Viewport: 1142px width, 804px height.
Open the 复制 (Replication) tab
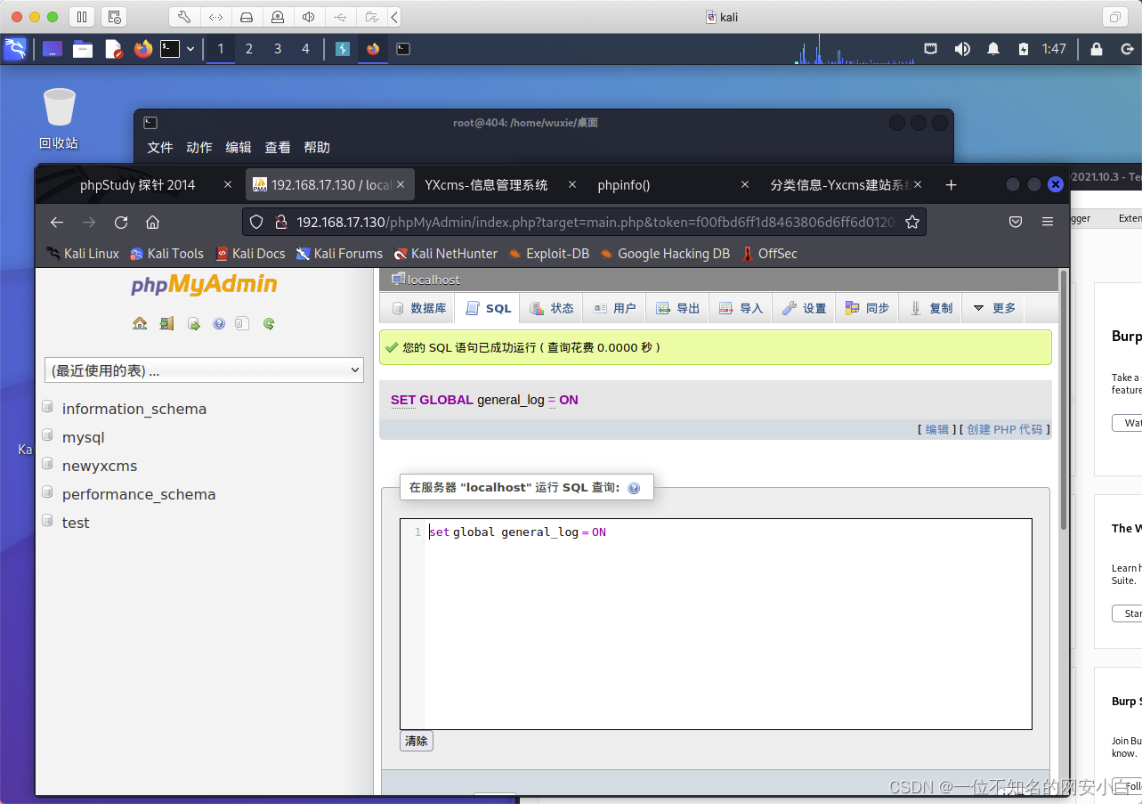point(931,308)
